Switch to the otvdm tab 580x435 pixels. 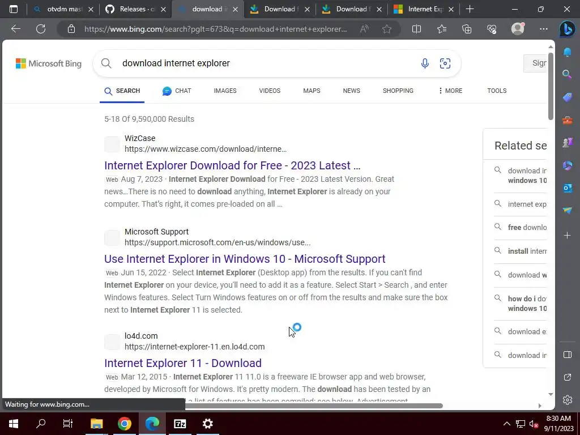[x=63, y=9]
